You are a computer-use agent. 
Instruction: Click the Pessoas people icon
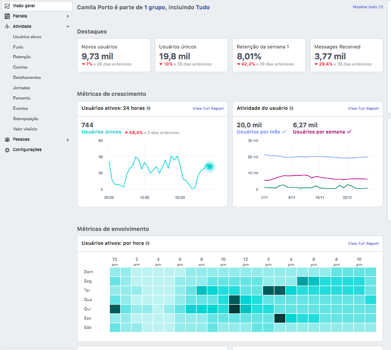(x=7, y=140)
